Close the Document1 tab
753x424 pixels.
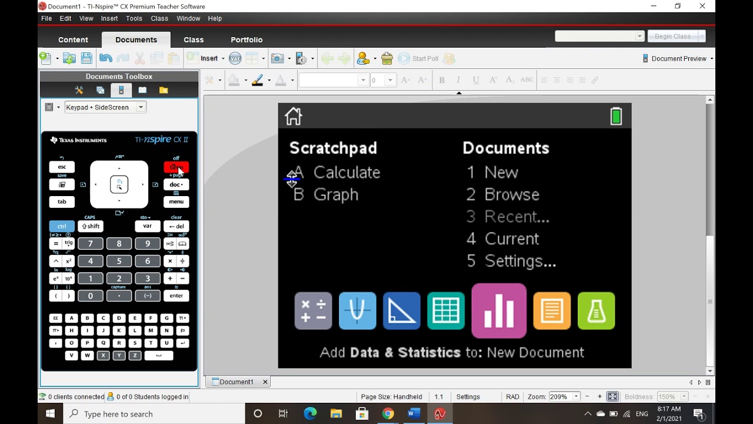(x=265, y=382)
